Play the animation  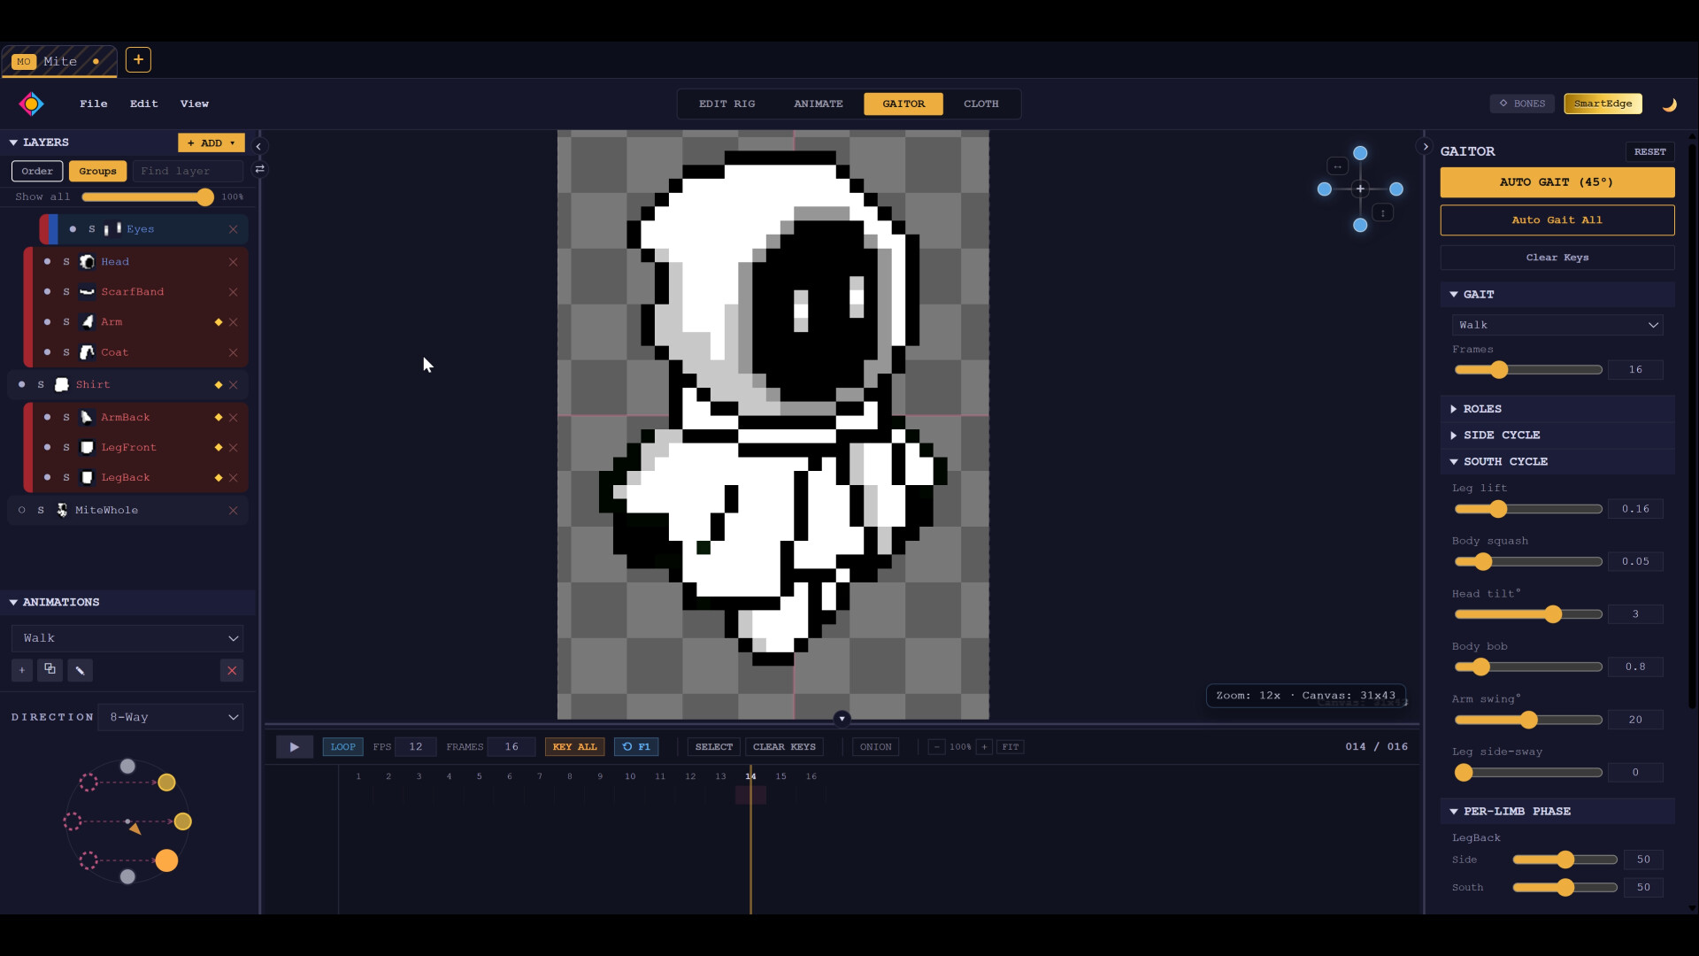(x=295, y=747)
